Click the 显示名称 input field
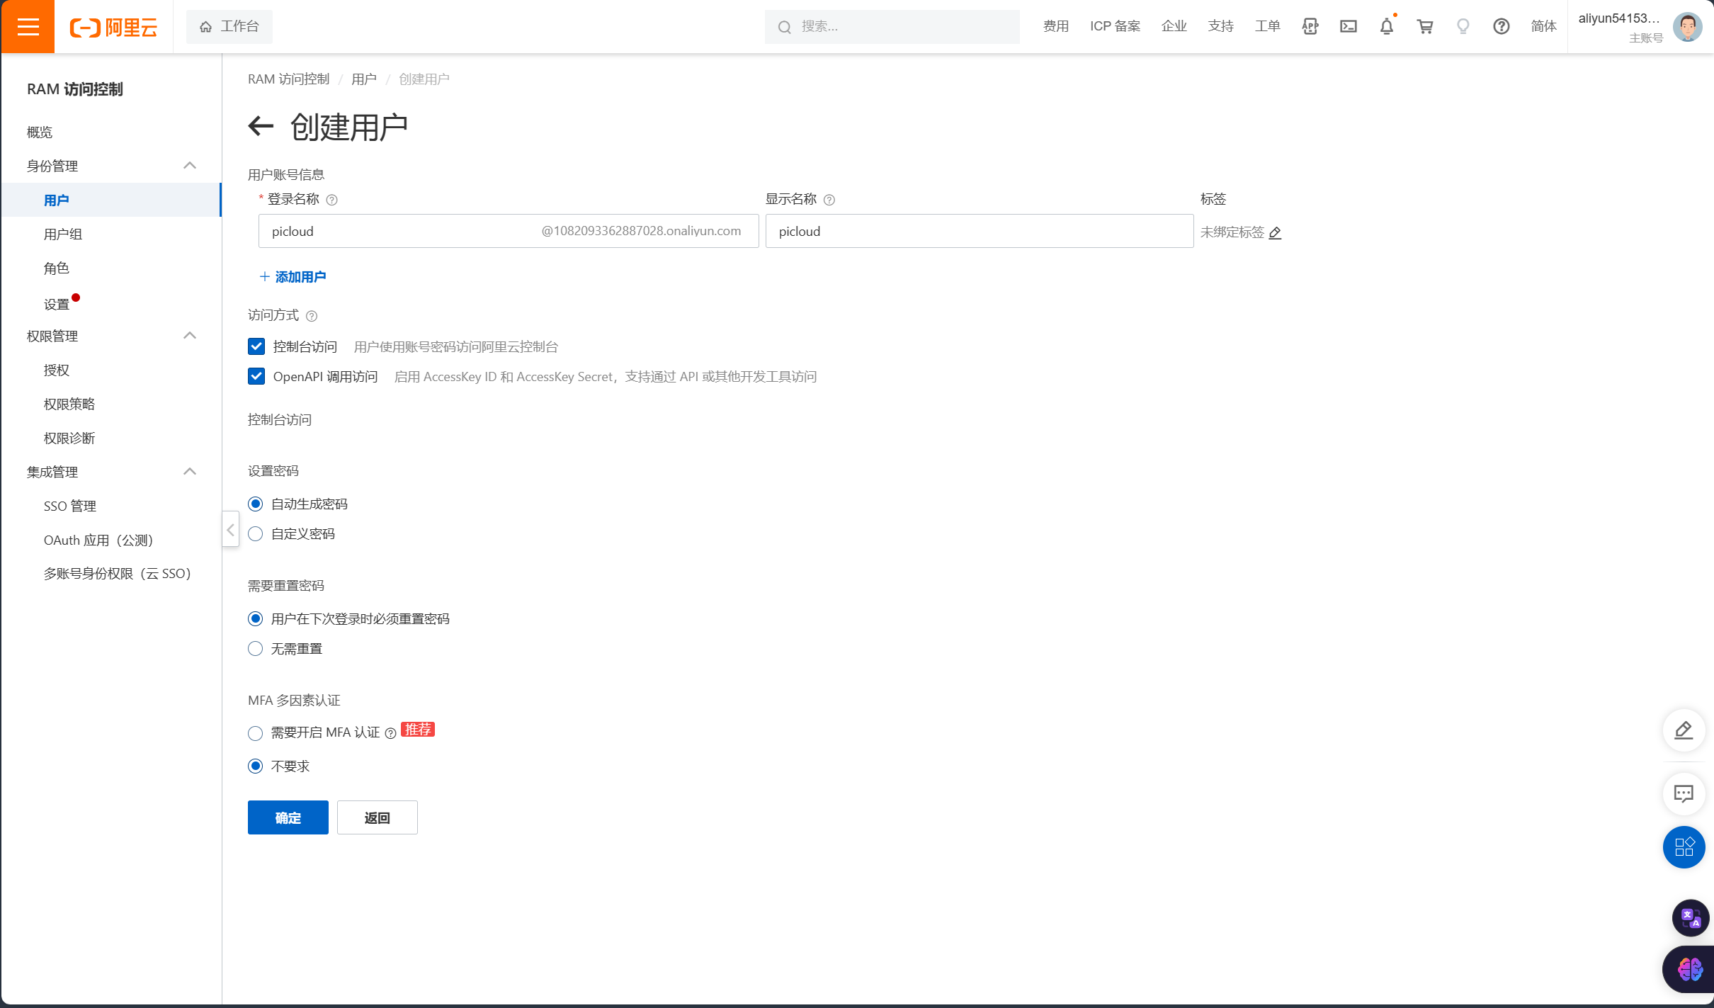This screenshot has width=1714, height=1008. (x=979, y=232)
